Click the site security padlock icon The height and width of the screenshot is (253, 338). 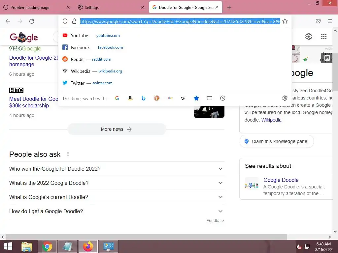pyautogui.click(x=74, y=21)
